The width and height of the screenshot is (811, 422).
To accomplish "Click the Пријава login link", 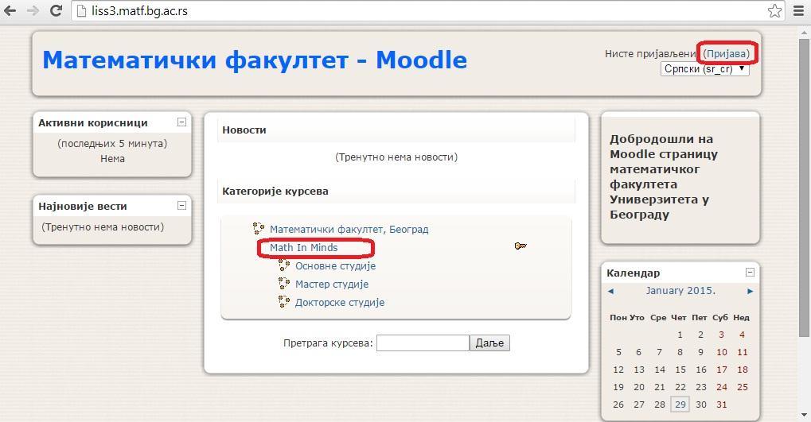I will pos(726,54).
